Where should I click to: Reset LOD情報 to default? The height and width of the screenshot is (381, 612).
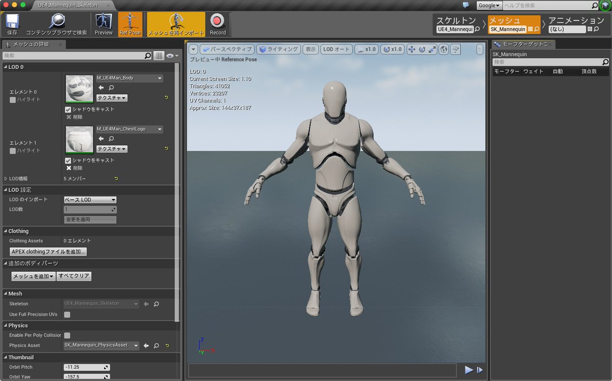coord(116,179)
